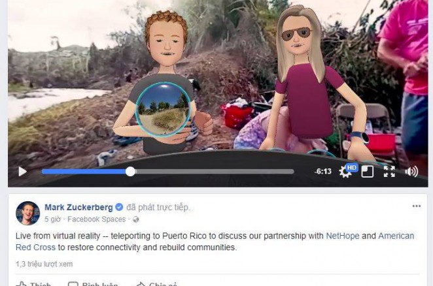Play the live video
433x286 pixels.
[23, 172]
